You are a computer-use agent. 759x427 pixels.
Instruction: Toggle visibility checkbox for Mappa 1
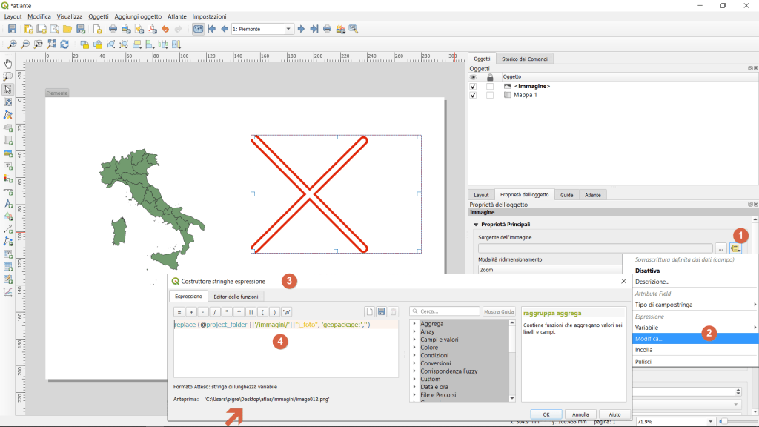pyautogui.click(x=474, y=95)
